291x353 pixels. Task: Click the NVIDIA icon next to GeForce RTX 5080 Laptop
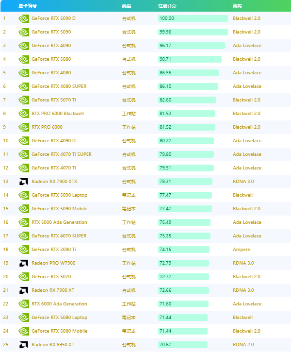point(24,318)
